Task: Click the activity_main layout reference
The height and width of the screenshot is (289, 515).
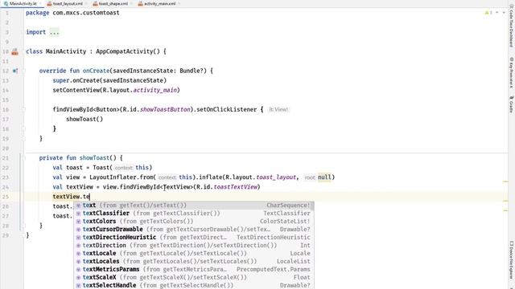Action: point(155,90)
